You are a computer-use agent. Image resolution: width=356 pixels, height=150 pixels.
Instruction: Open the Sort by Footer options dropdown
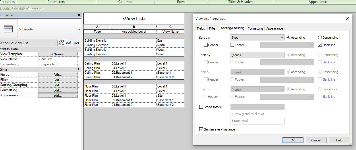287,45
